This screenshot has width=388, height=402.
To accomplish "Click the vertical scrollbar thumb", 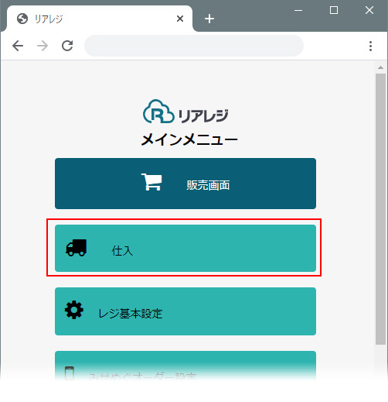I will (380, 209).
